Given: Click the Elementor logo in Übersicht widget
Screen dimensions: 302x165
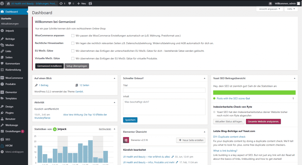Looking at the screenshot, I should click(126, 140).
